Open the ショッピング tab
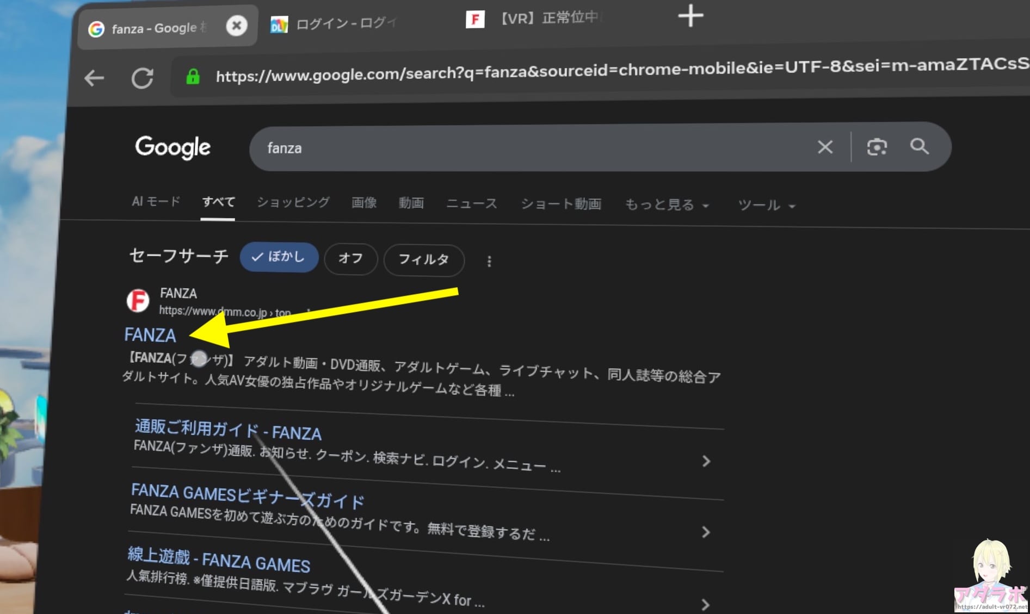Screen dimensions: 1030x614 point(293,202)
